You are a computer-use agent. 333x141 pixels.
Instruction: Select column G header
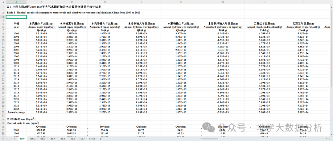(x=223, y=2)
